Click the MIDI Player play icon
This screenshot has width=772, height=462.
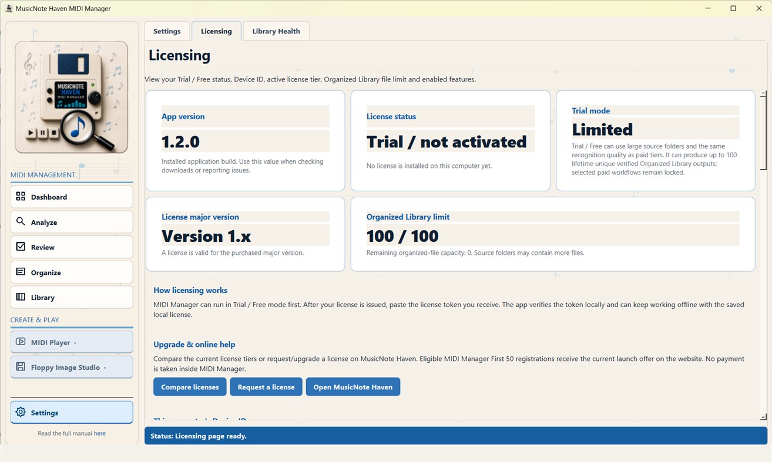pos(21,342)
